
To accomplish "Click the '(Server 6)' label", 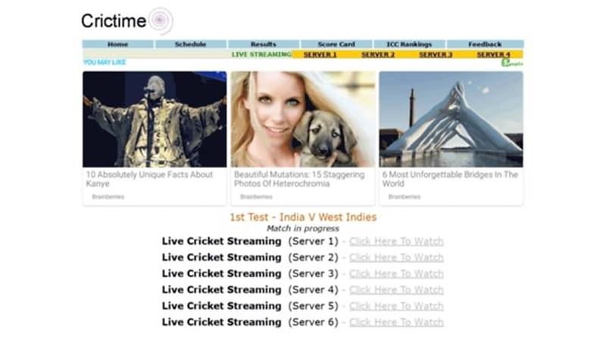I will pos(313,323).
